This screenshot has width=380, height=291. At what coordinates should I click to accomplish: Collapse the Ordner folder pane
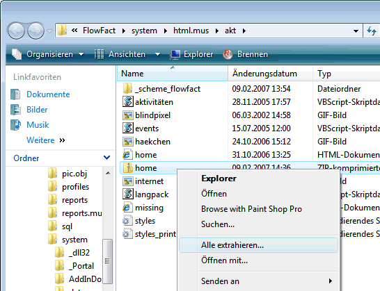(107, 158)
